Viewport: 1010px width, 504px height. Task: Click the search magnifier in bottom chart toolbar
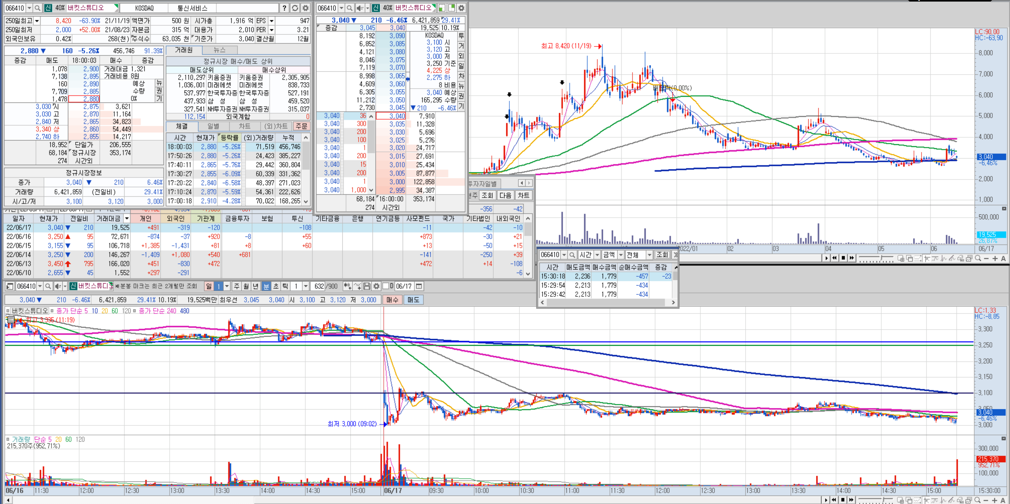point(48,286)
